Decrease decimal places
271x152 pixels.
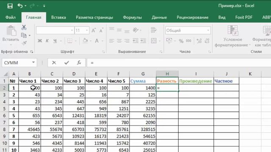click(207, 41)
